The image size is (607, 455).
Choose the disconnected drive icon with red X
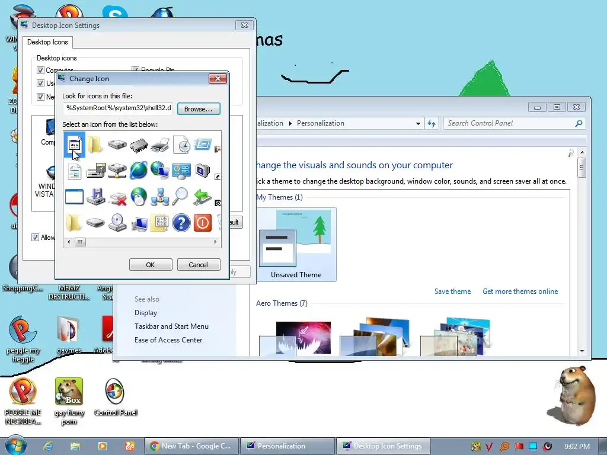[117, 197]
